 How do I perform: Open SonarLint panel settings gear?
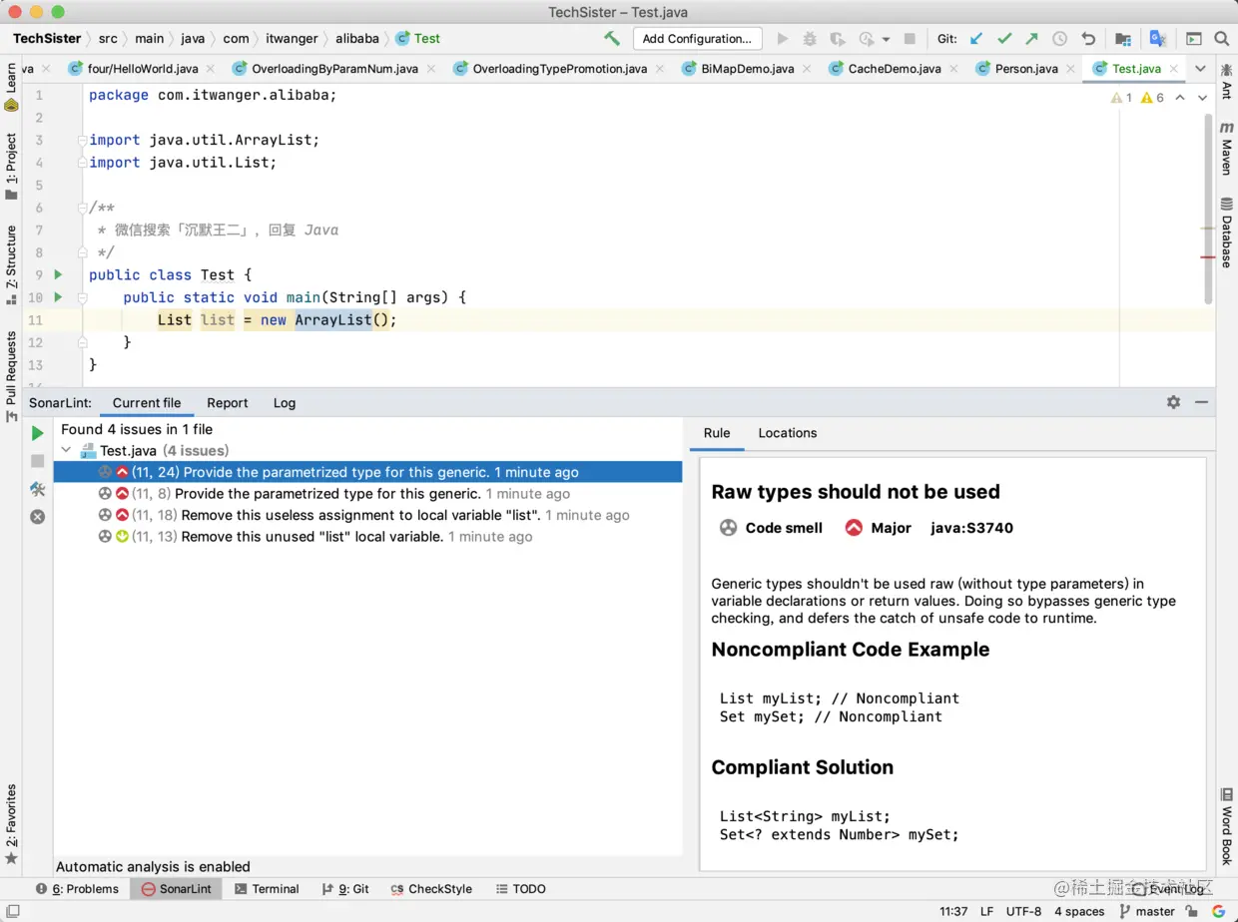click(1173, 402)
